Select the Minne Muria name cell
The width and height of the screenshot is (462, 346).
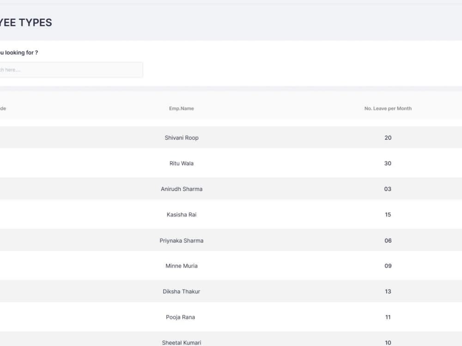coord(182,266)
